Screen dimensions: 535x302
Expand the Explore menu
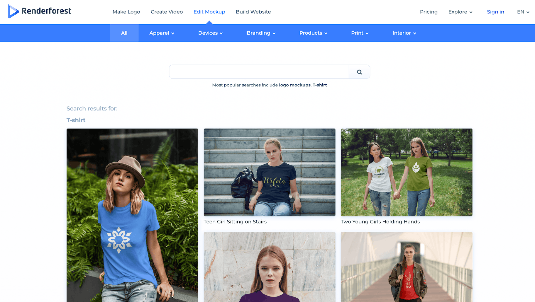click(460, 12)
